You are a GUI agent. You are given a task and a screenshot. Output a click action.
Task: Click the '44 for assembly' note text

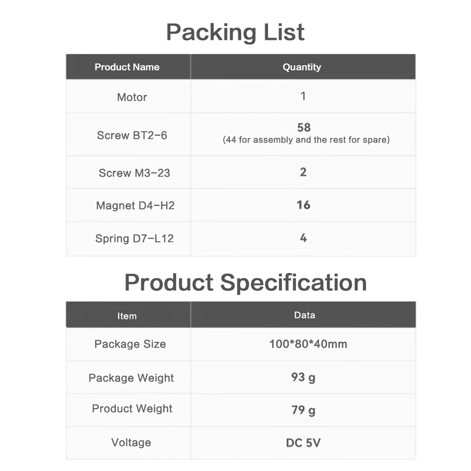coord(306,140)
